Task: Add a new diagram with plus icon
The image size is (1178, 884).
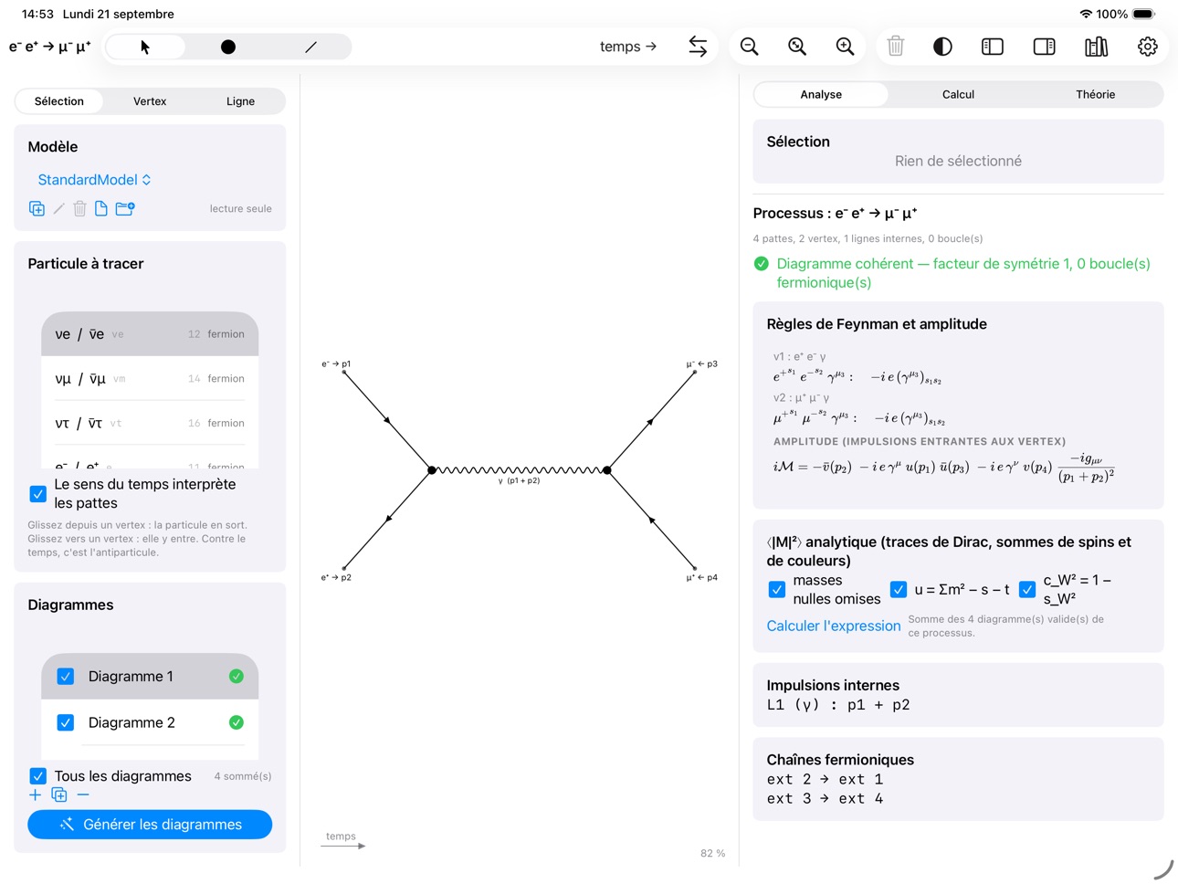Action: [36, 795]
